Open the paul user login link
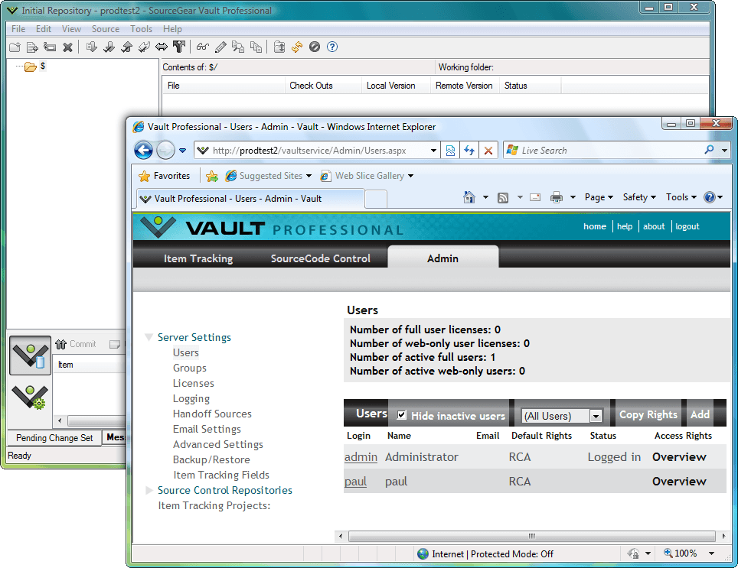738x568 pixels. 355,482
